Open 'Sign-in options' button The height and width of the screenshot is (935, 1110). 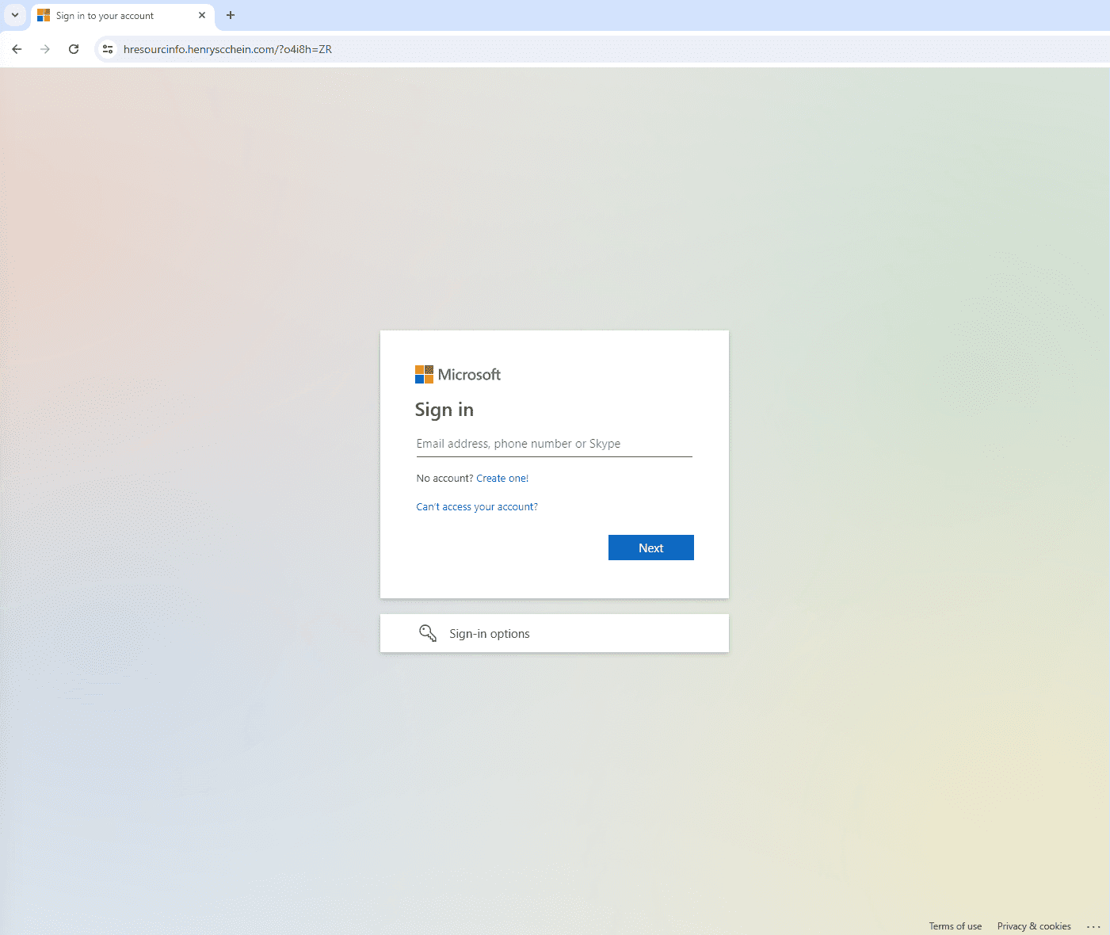(x=555, y=633)
